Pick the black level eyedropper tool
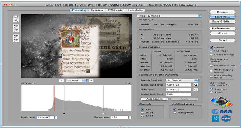This screenshot has height=128, width=241. [x=16, y=26]
